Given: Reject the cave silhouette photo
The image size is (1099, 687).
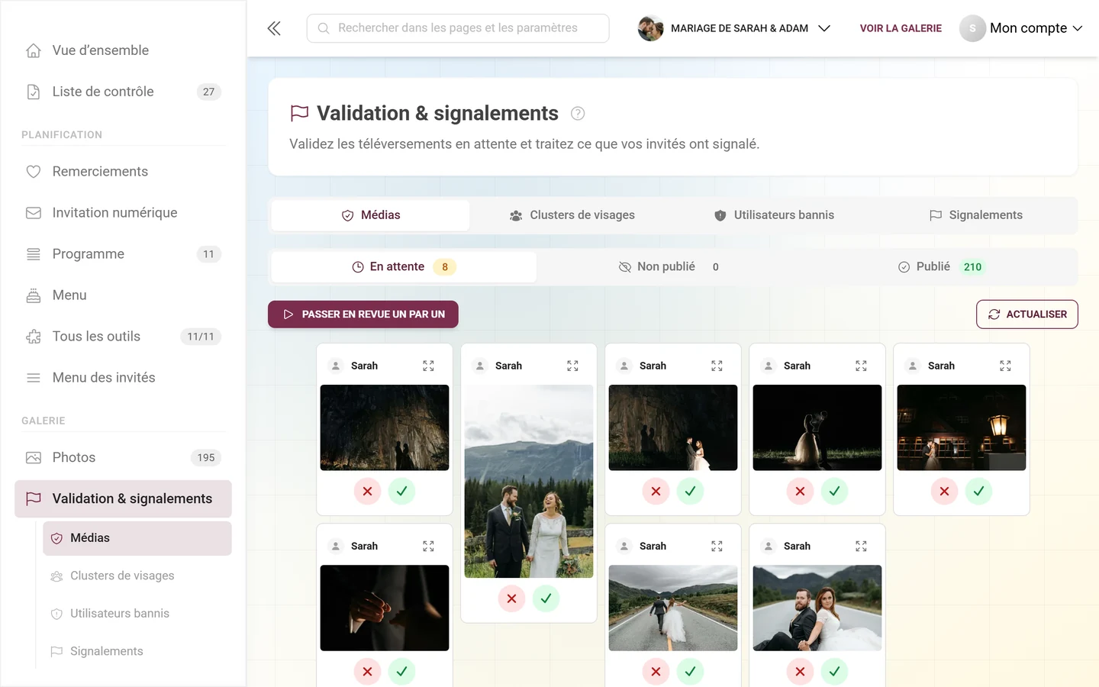Looking at the screenshot, I should click(367, 492).
